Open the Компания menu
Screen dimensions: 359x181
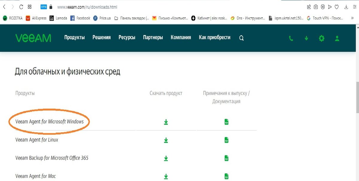(x=181, y=37)
